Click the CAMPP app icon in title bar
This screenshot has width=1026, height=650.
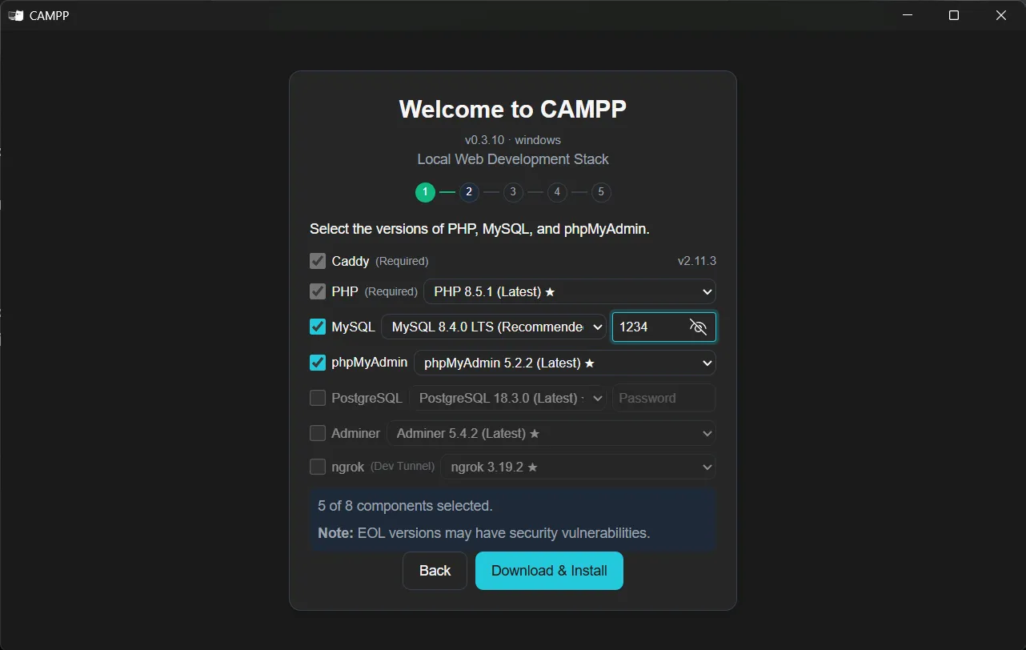tap(15, 15)
